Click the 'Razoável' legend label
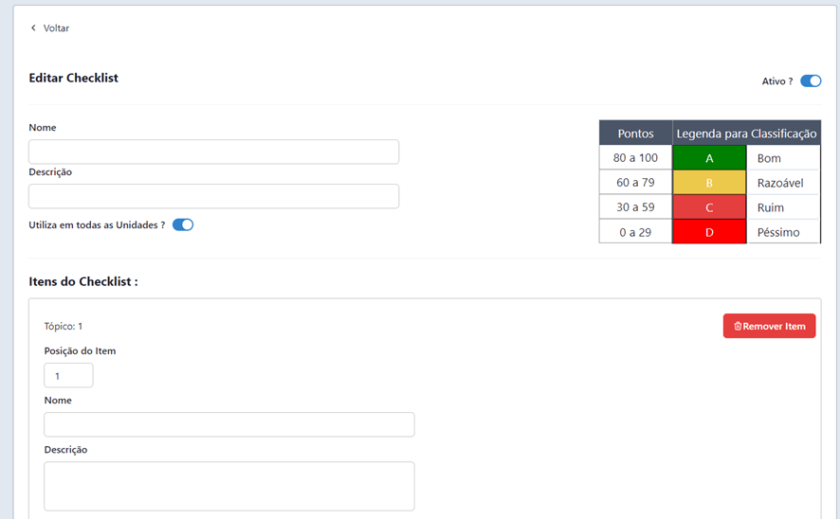Screen dimensions: 840x519 click(x=780, y=183)
